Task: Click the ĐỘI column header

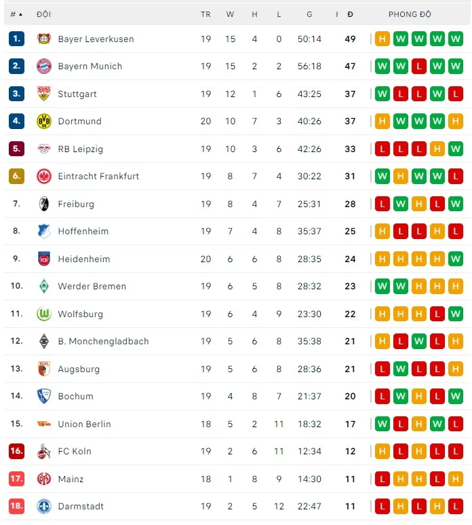Action: tap(43, 14)
